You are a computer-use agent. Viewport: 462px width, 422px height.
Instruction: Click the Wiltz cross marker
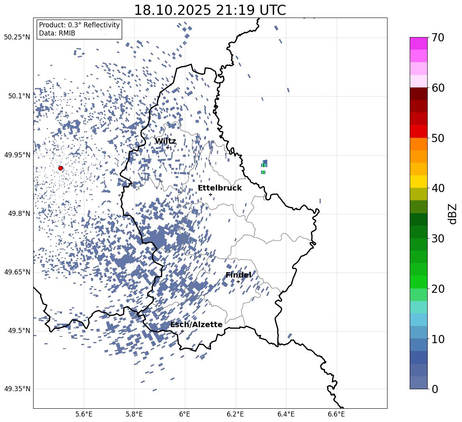168,147
